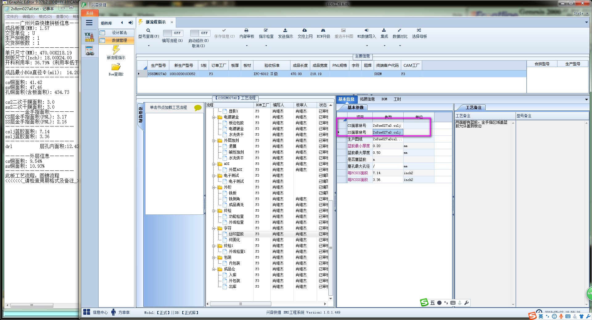Click the MI数据导入 import icon
Viewport: 592px width, 320px height.
366,30
